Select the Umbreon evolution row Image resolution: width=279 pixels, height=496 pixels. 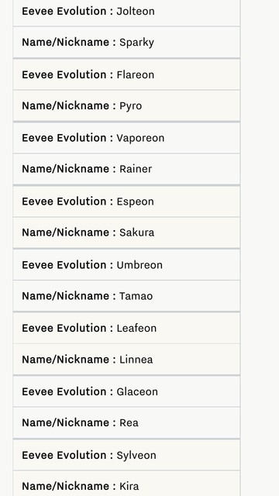coord(126,265)
